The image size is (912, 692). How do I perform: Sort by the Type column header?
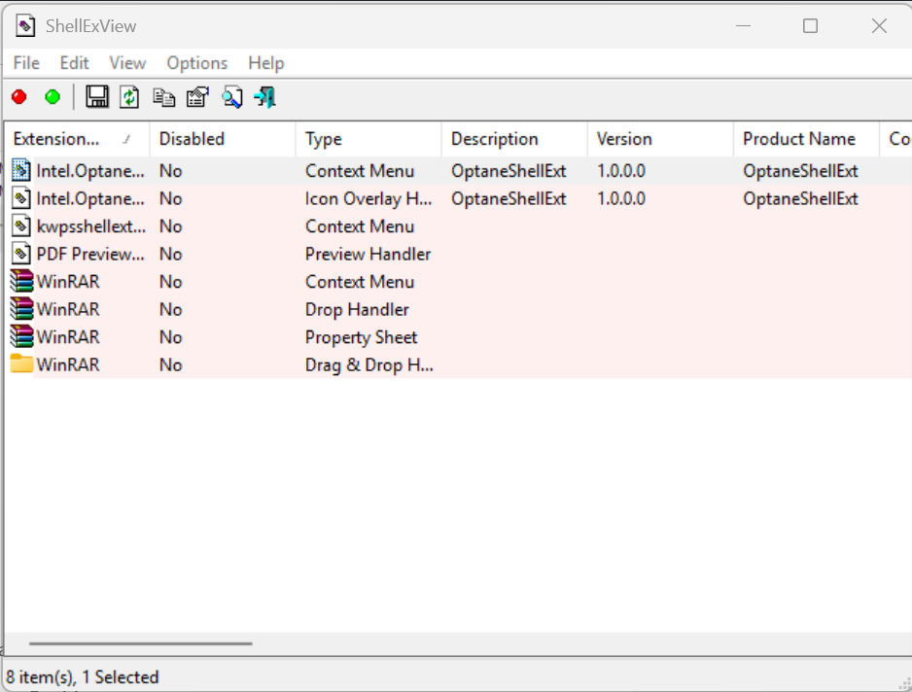(368, 139)
